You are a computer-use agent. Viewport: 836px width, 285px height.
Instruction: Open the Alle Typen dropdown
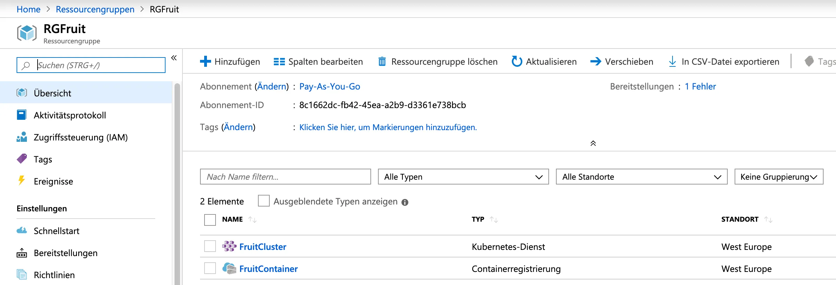(x=463, y=177)
